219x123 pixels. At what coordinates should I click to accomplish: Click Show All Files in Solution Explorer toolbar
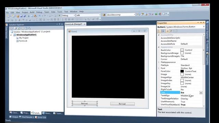(x=15, y=28)
